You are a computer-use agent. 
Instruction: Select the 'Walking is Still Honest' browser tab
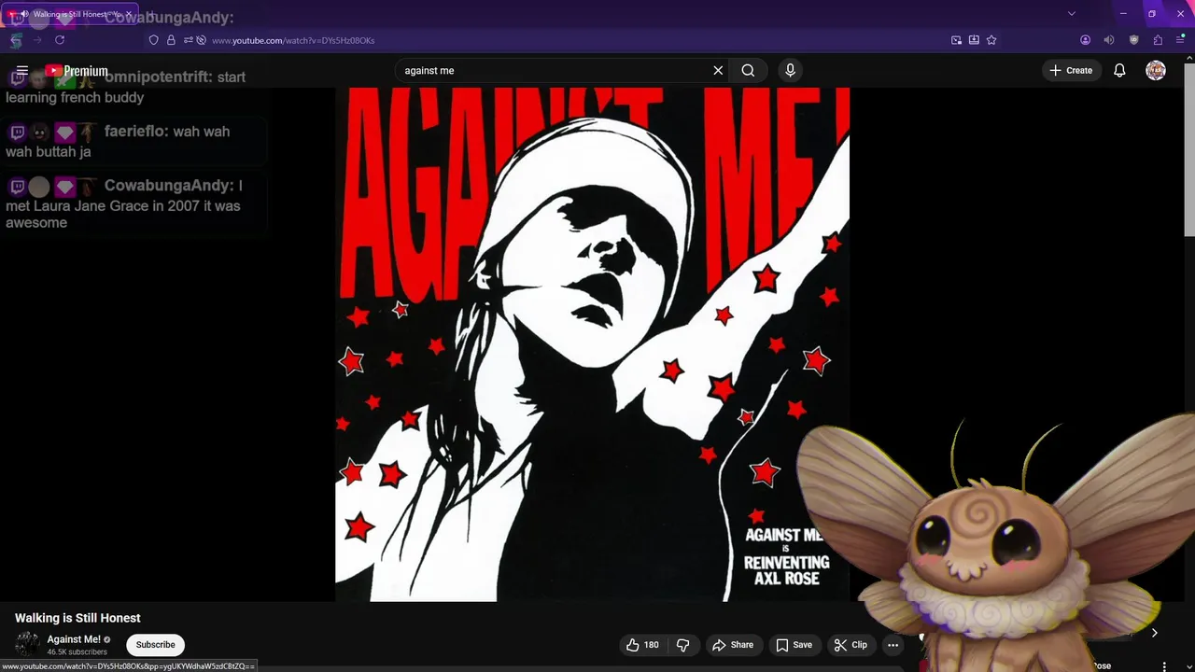tap(71, 14)
